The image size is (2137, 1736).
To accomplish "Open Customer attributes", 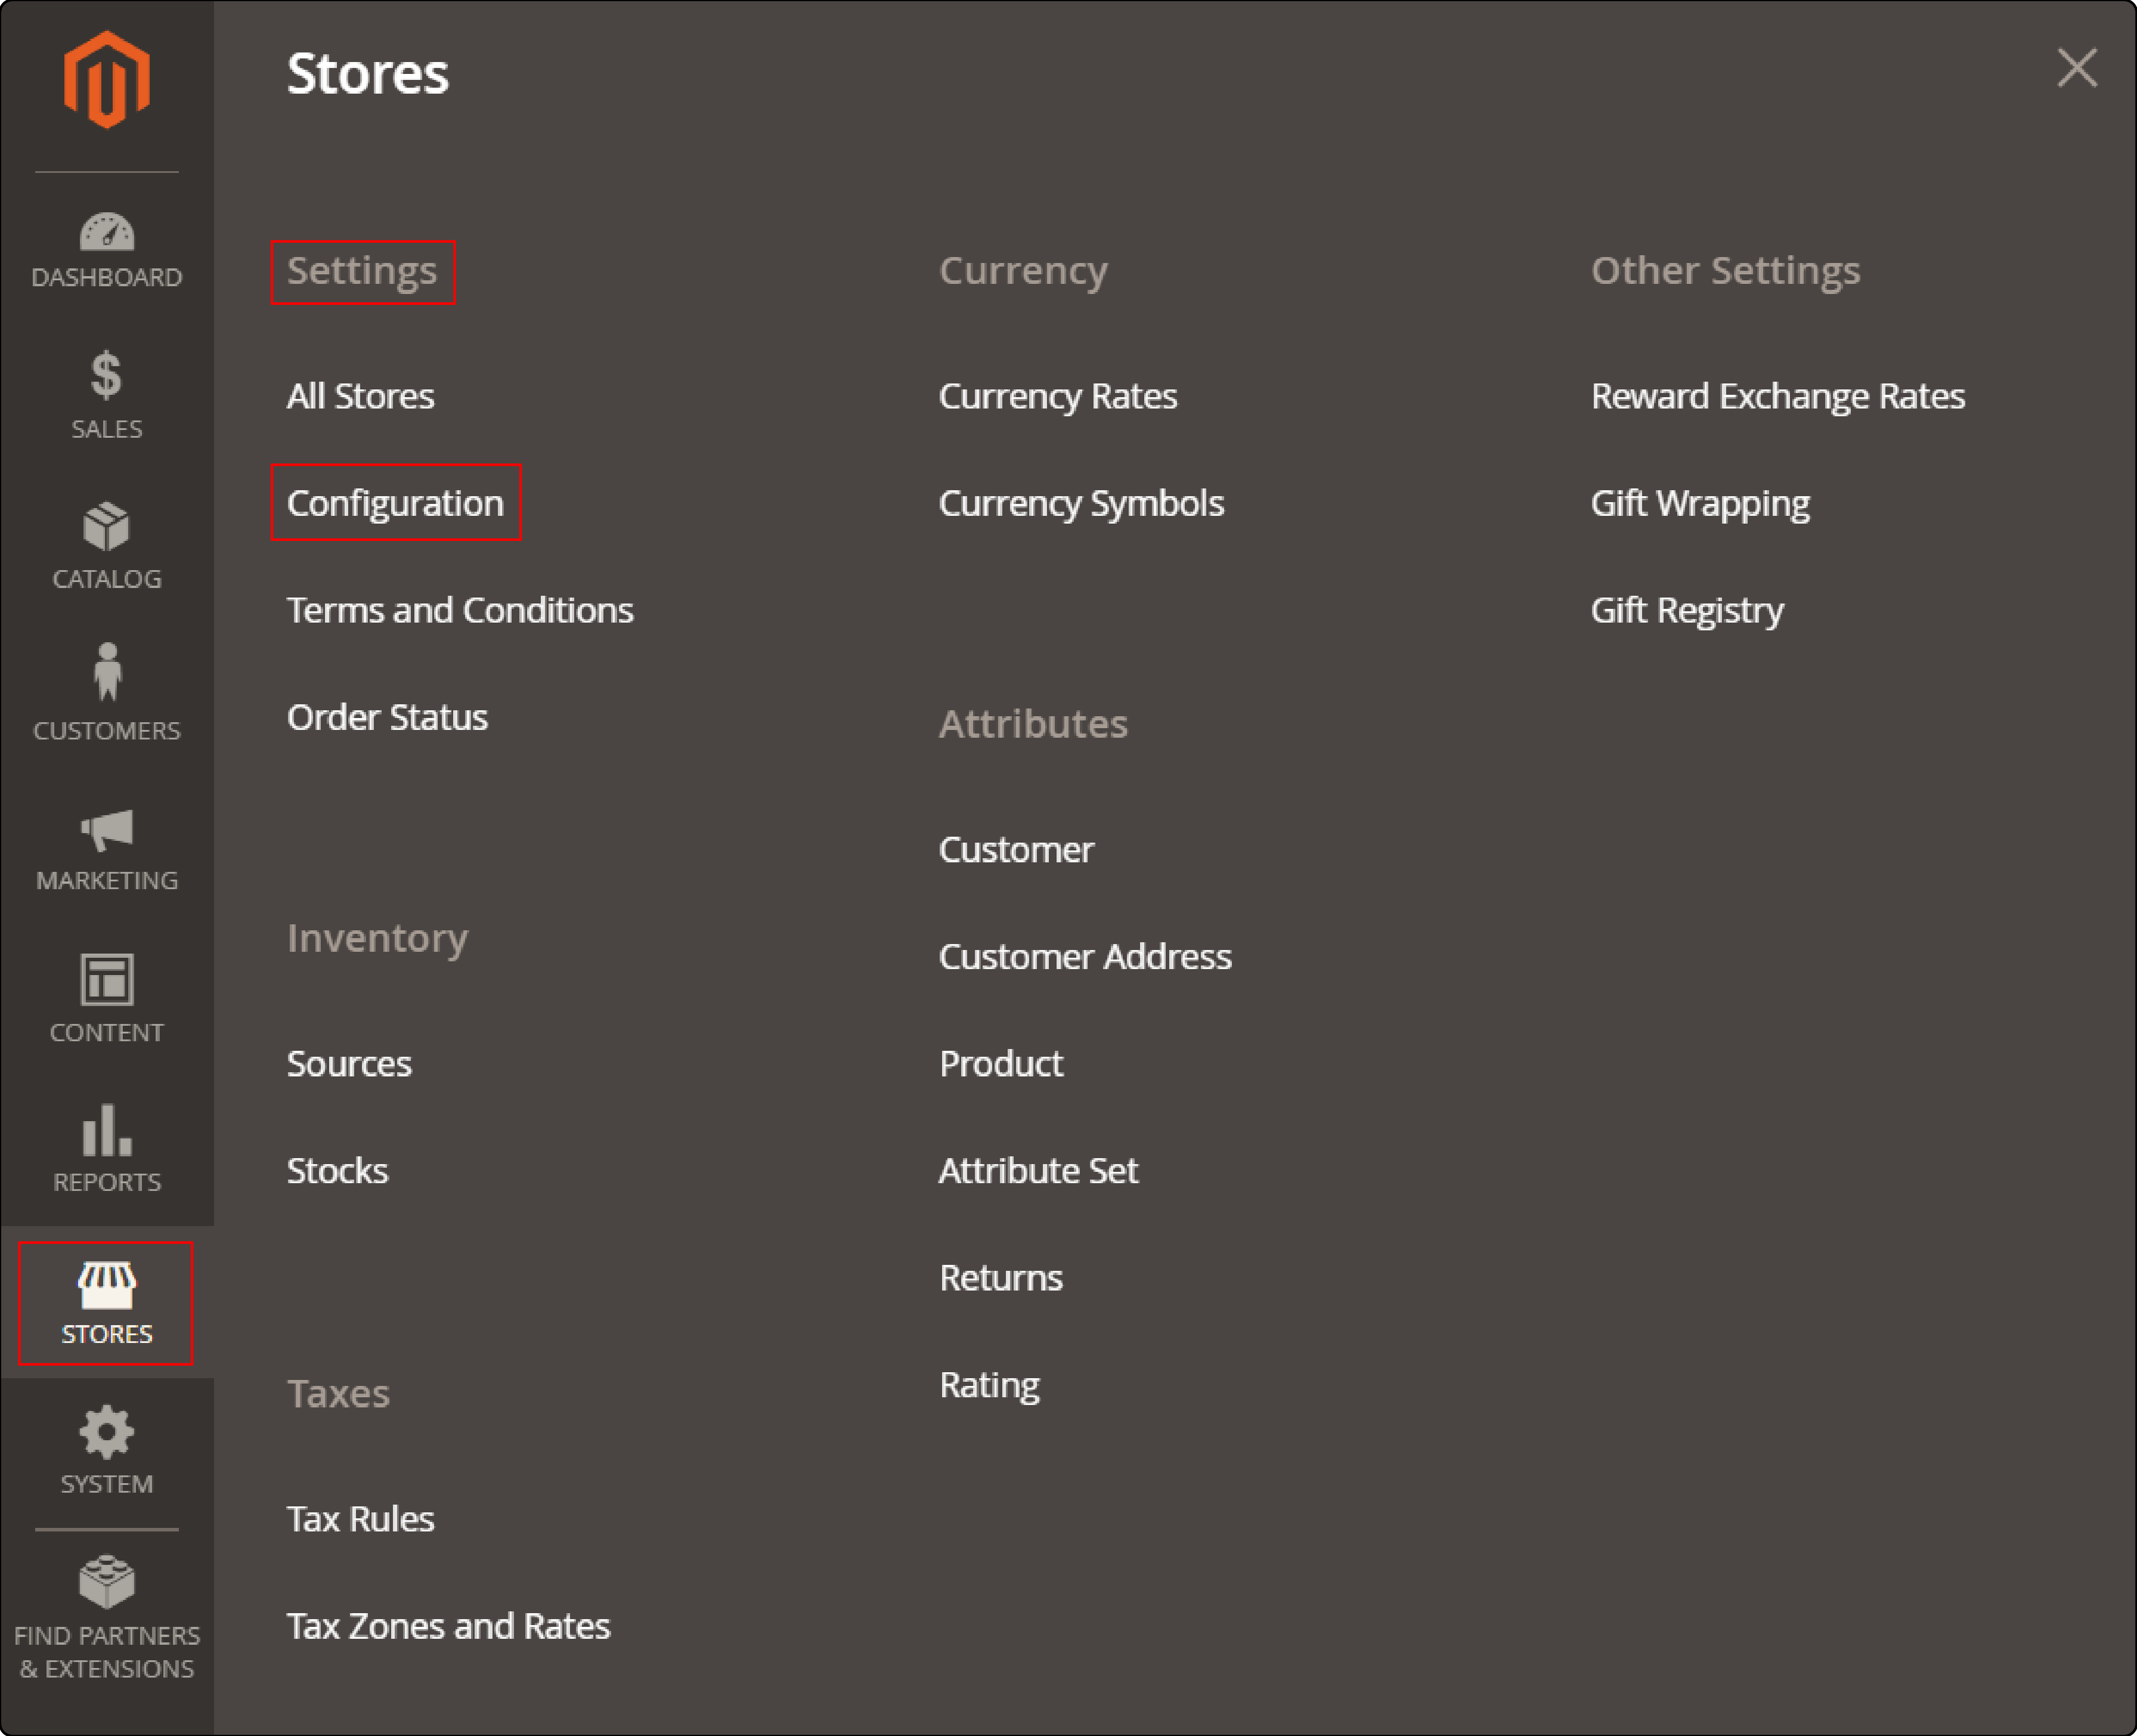I will 1016,849.
